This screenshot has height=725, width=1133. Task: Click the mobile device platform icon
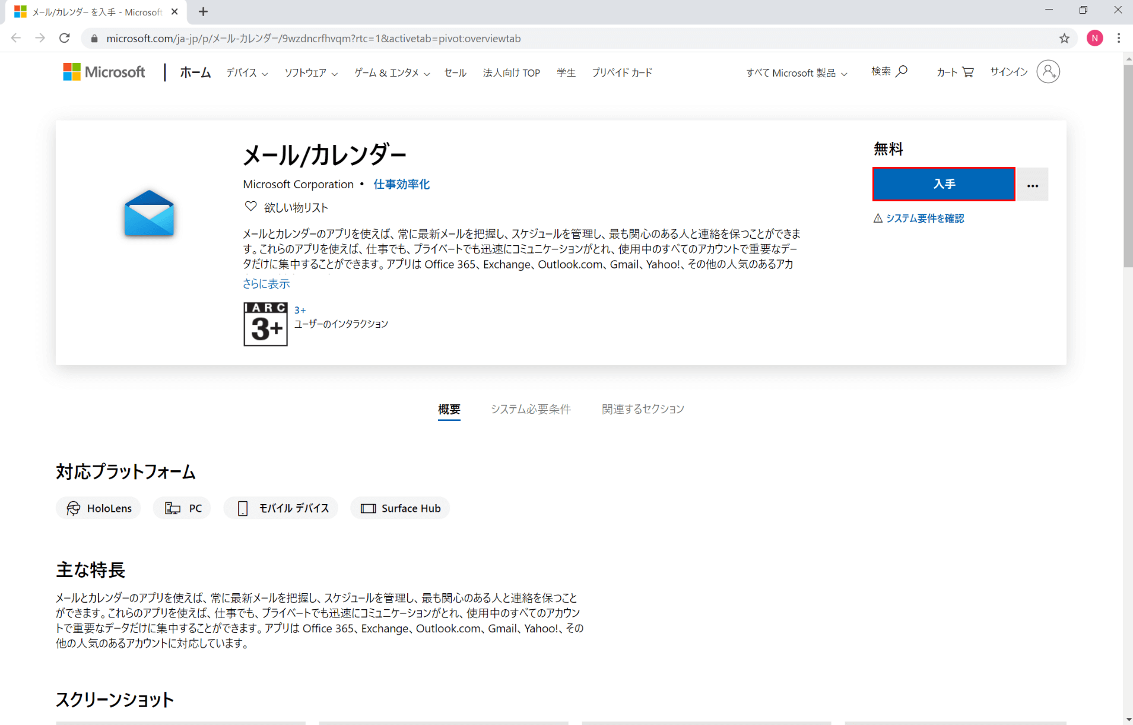(243, 508)
